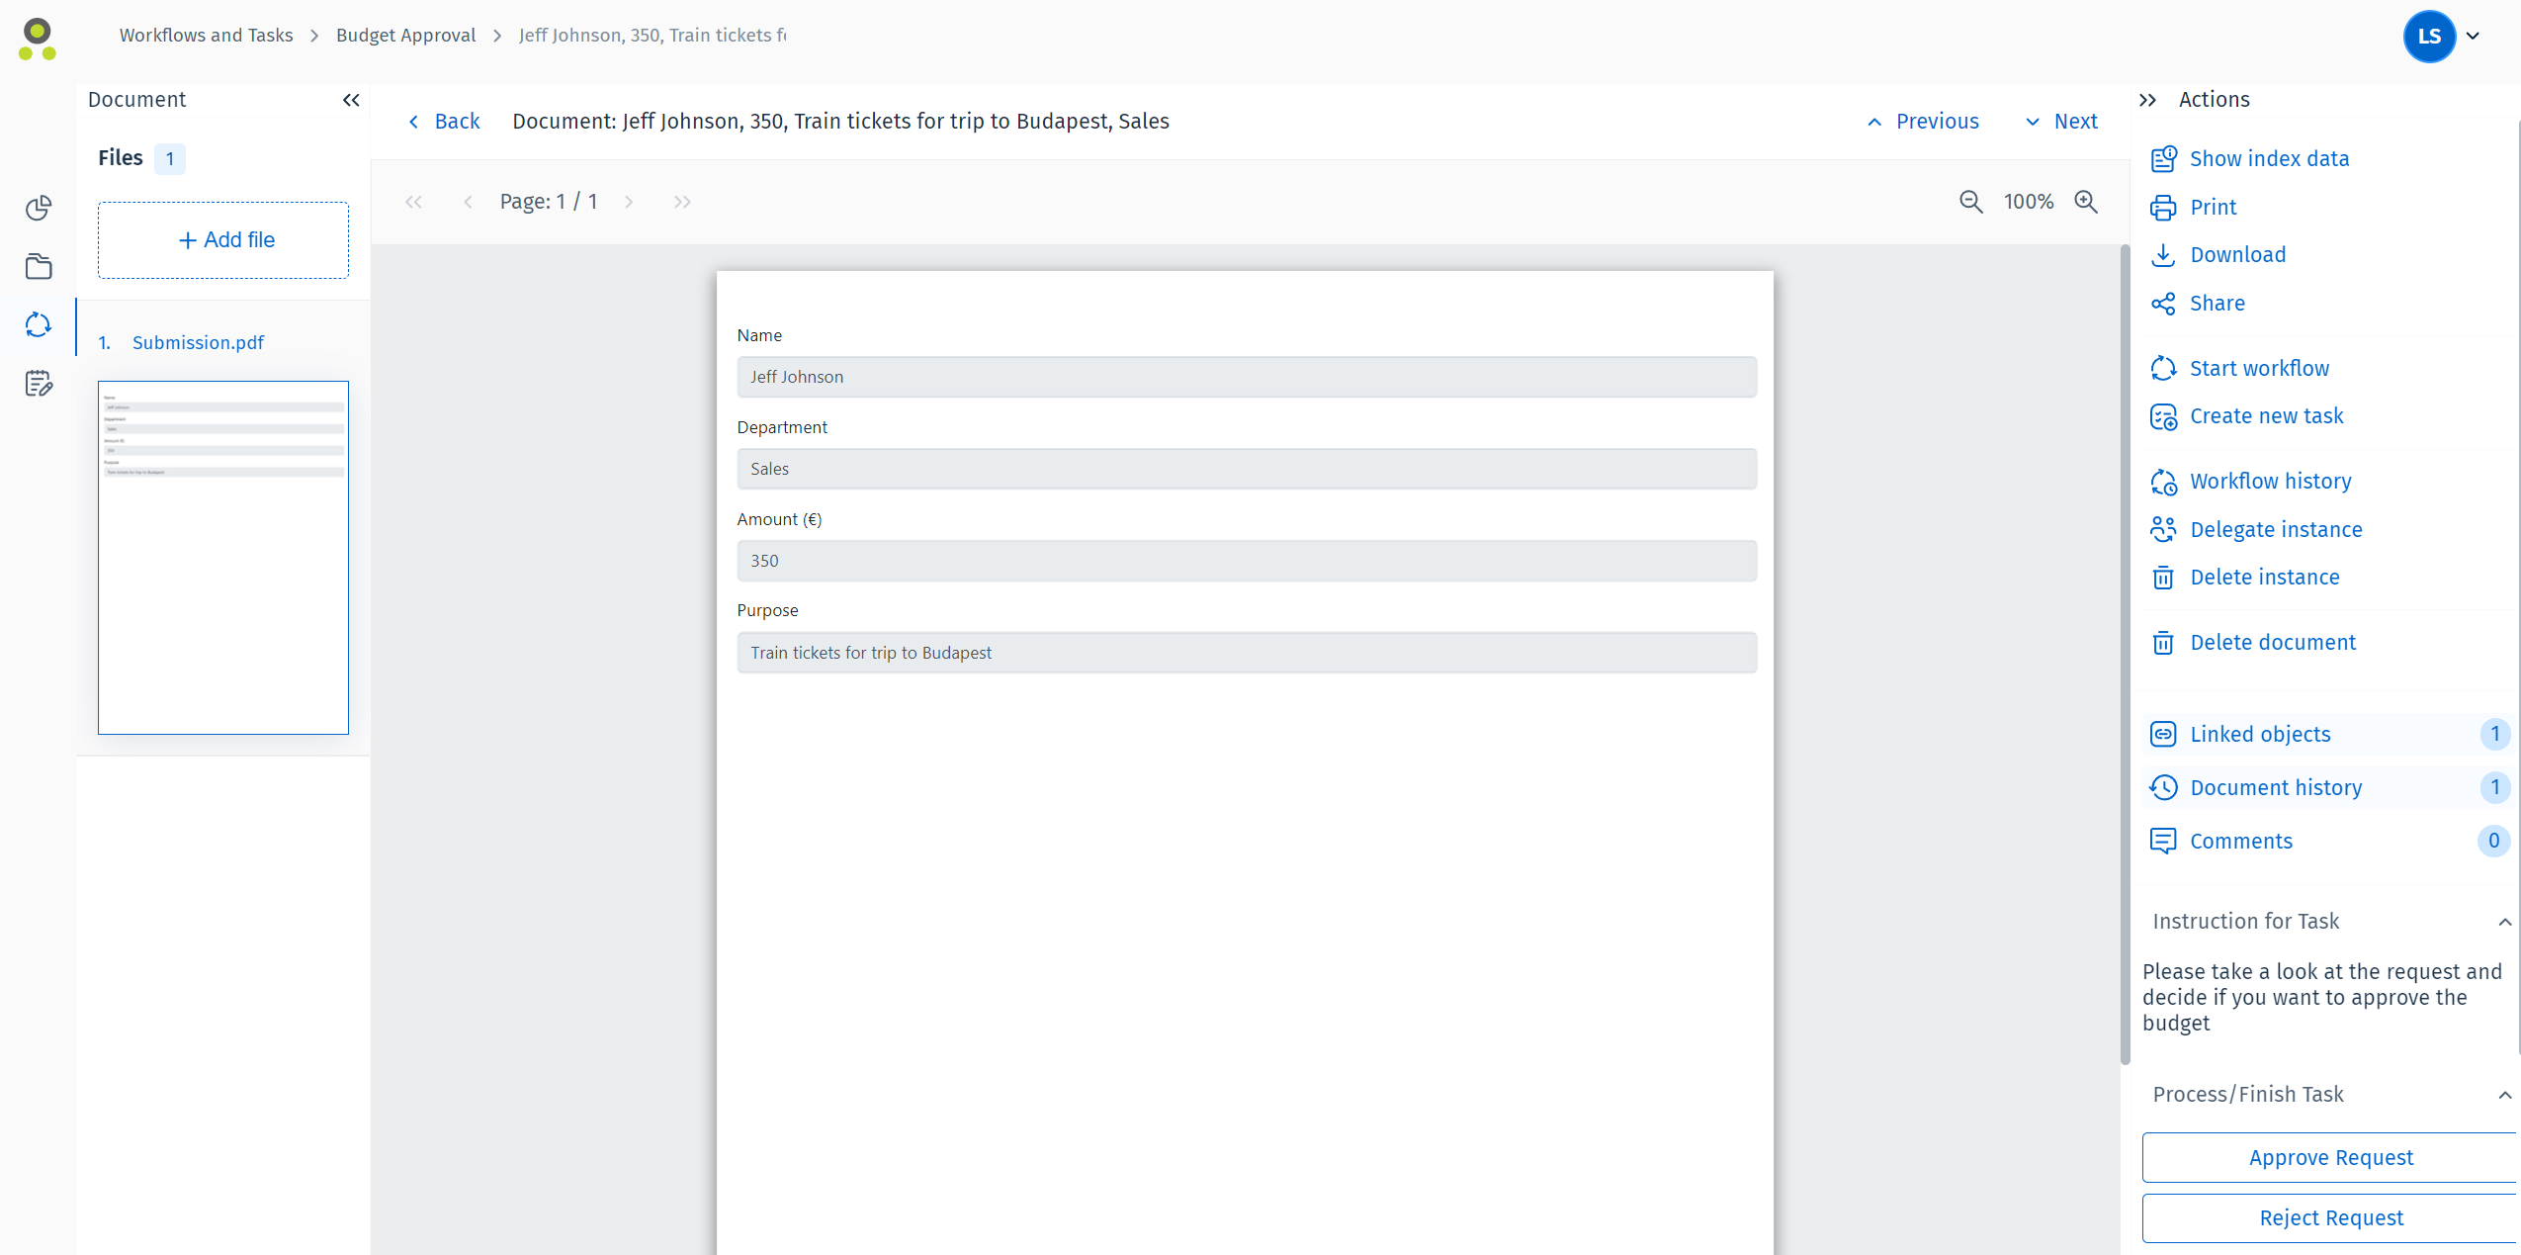Open the folder documents panel in sidebar

click(x=38, y=266)
